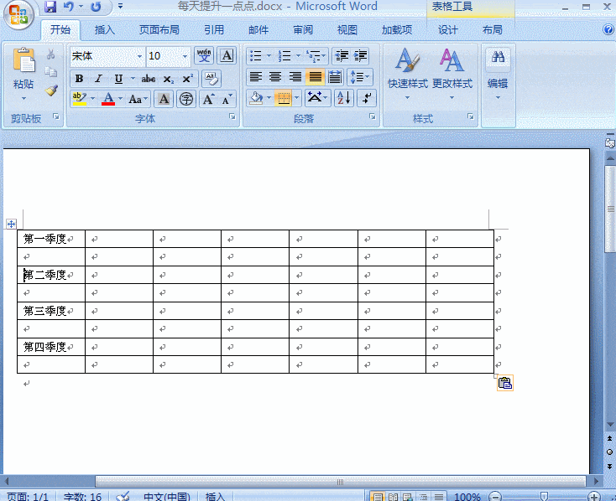Image resolution: width=616 pixels, height=501 pixels.
Task: Copy the selection with the copy icon
Action: 50,72
